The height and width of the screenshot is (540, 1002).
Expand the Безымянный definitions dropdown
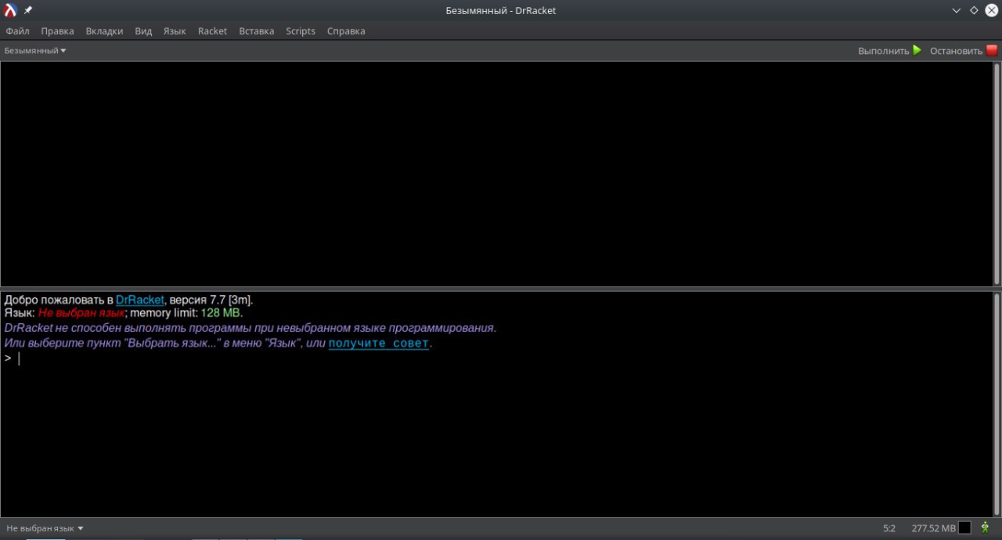pos(35,51)
